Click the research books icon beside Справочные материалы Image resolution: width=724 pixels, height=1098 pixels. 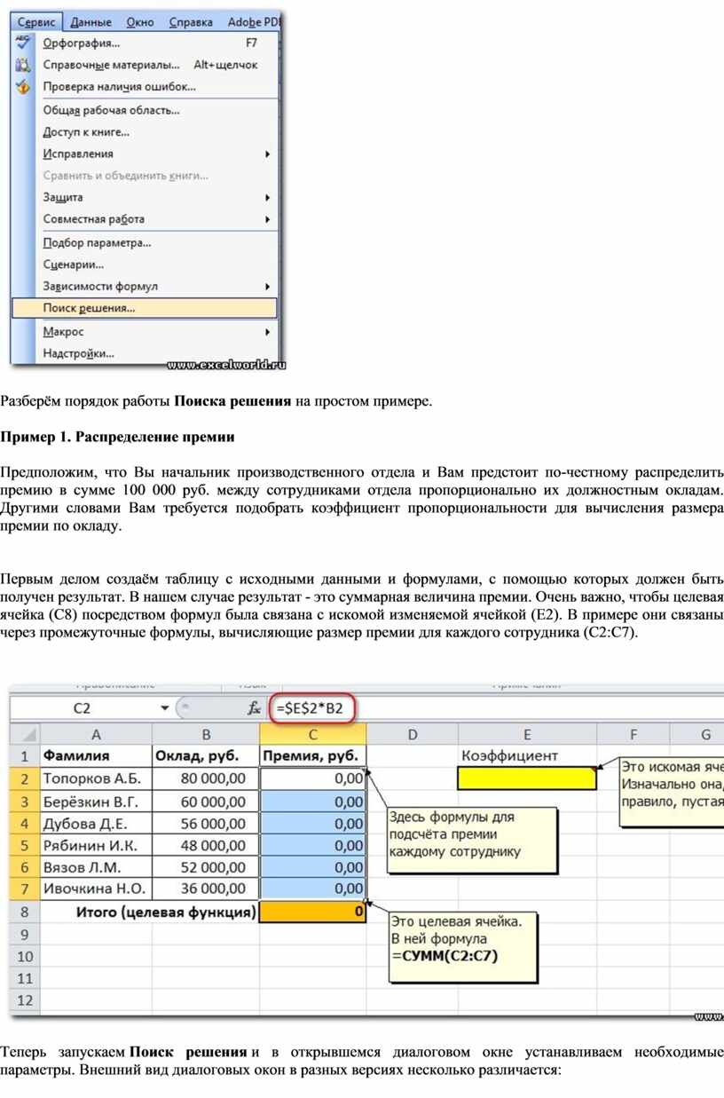coord(23,65)
